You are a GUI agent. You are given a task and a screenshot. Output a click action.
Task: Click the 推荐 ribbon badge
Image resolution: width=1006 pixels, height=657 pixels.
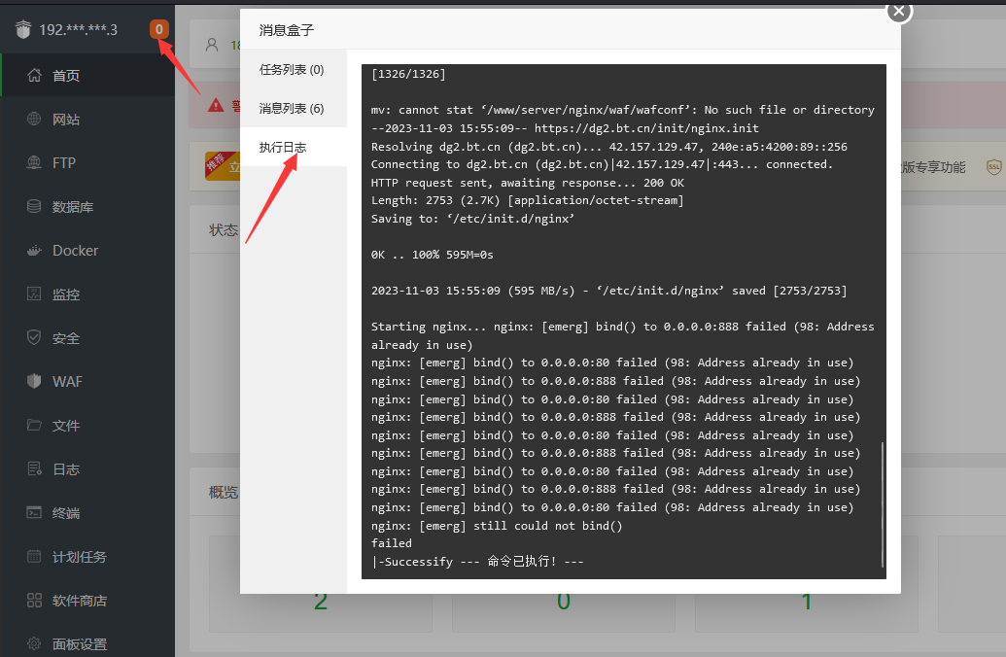point(216,164)
